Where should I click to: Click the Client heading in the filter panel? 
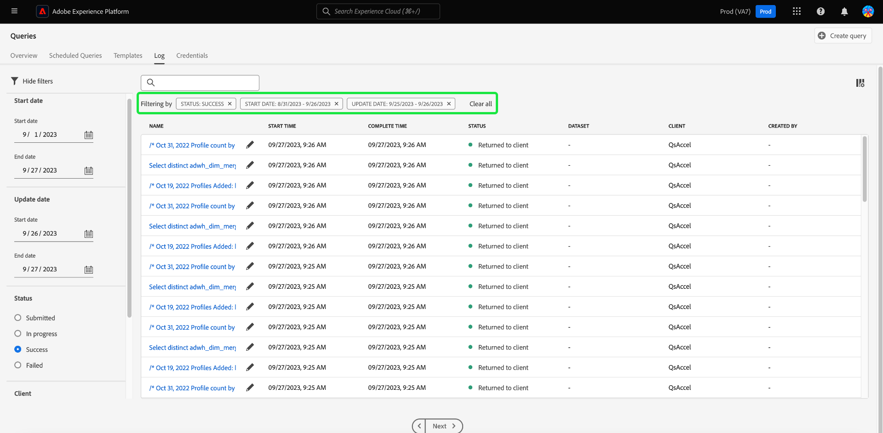pyautogui.click(x=23, y=394)
